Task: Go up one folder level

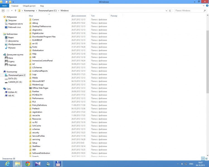Action: click(15, 11)
